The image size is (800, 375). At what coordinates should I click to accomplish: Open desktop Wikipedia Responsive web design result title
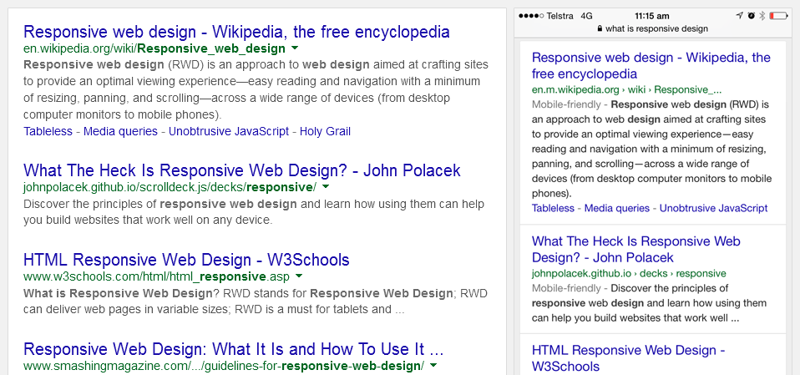click(x=236, y=32)
